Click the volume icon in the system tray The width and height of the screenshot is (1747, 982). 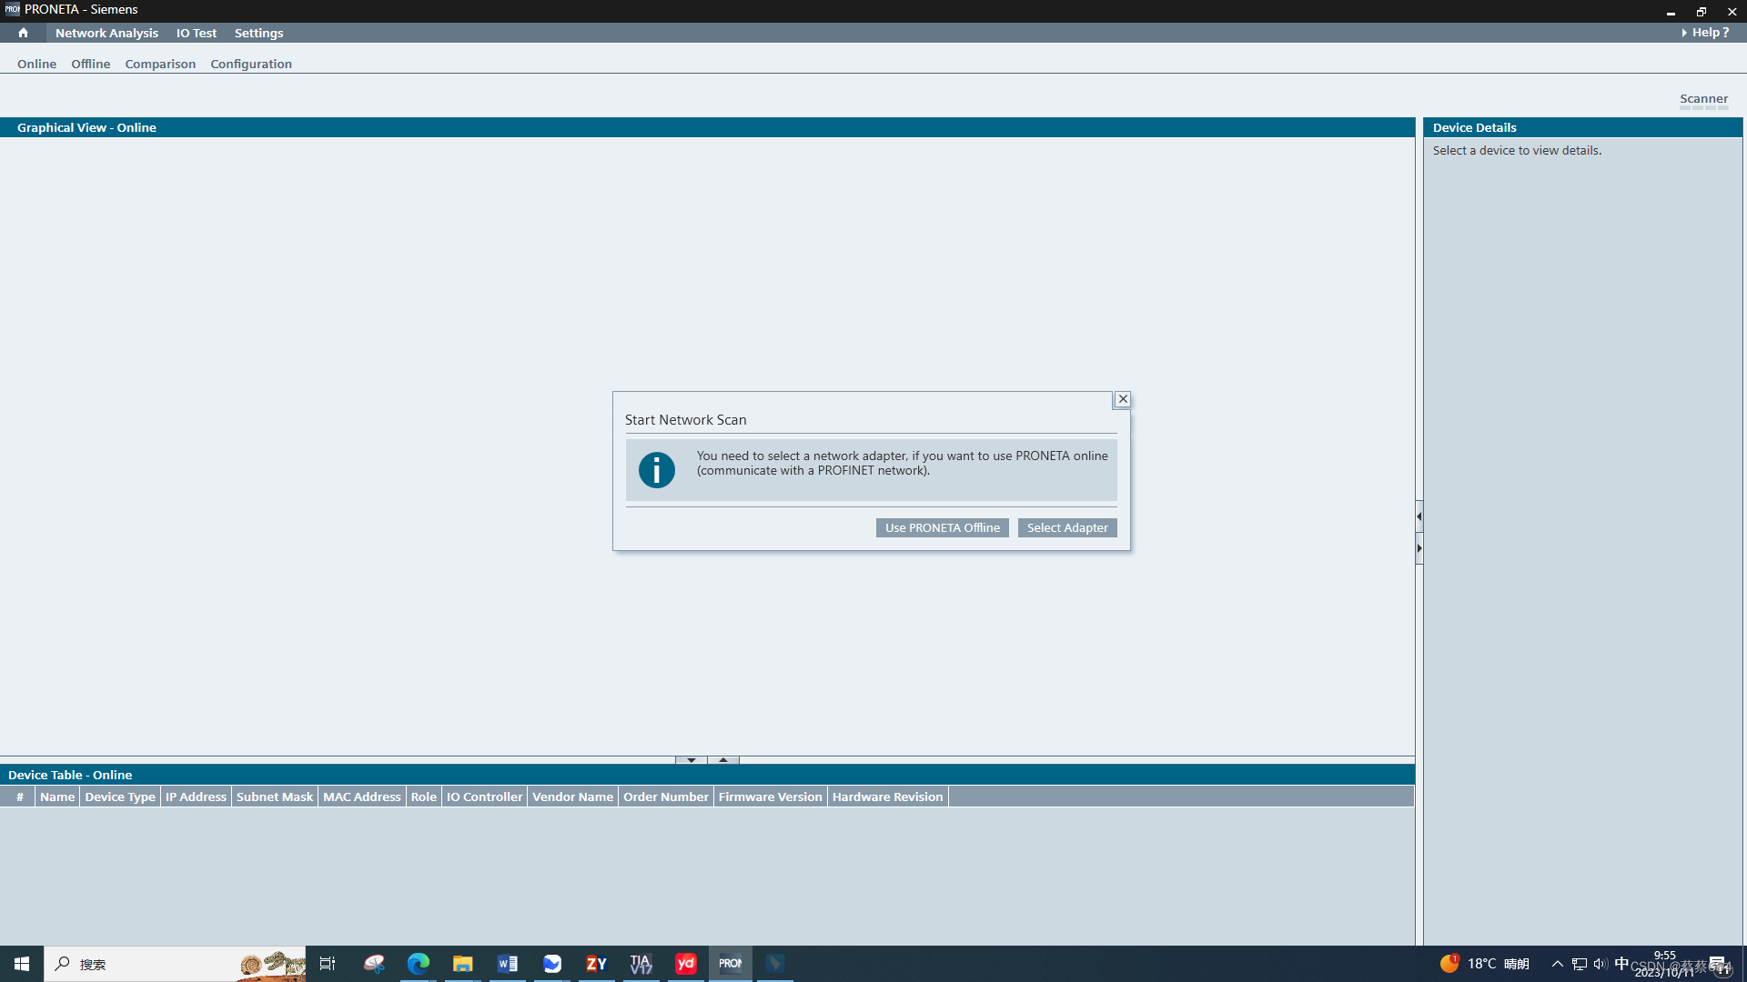(1600, 964)
